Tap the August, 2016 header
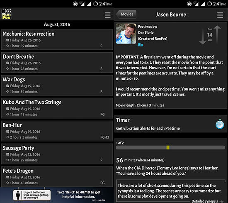The height and width of the screenshot is (203, 228). (57, 24)
